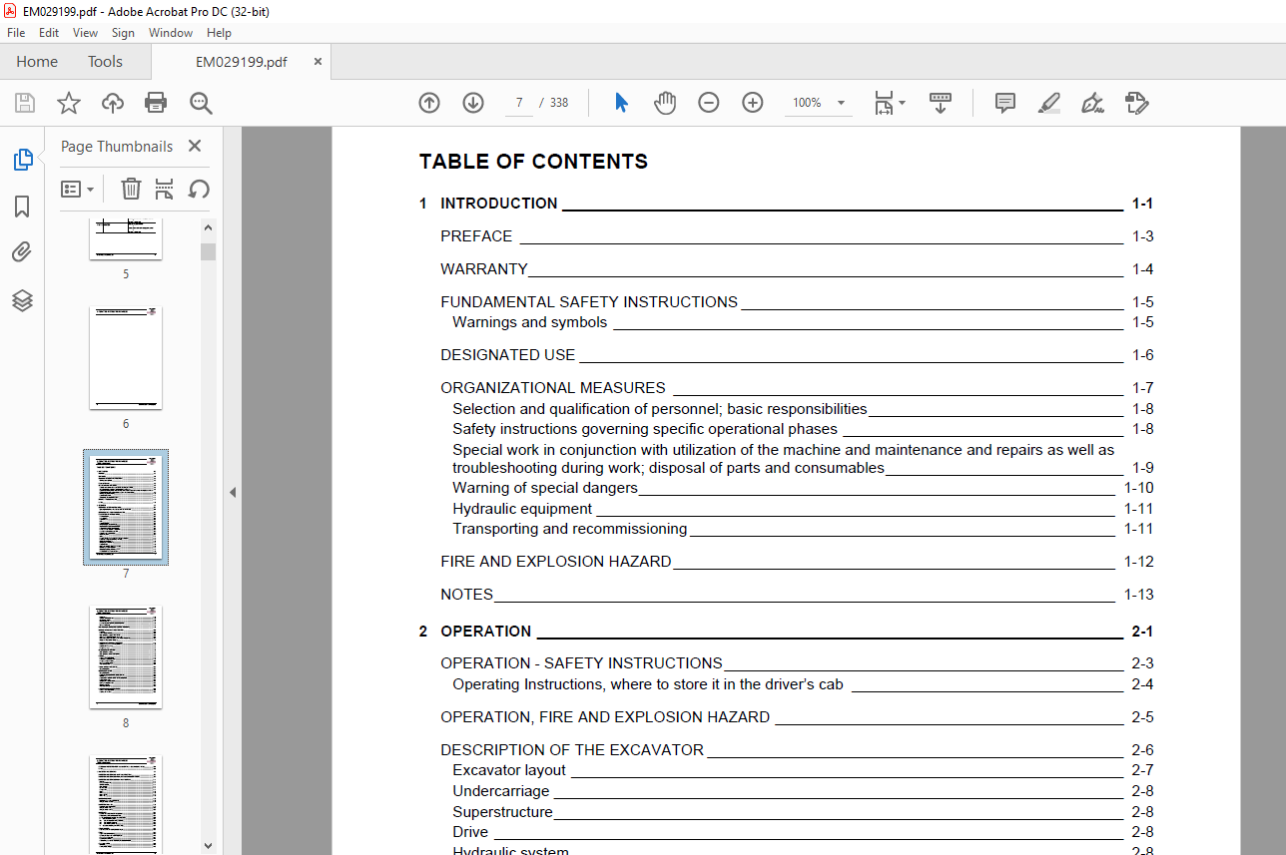
Task: Close the EM029199.pdf tab
Action: [318, 62]
